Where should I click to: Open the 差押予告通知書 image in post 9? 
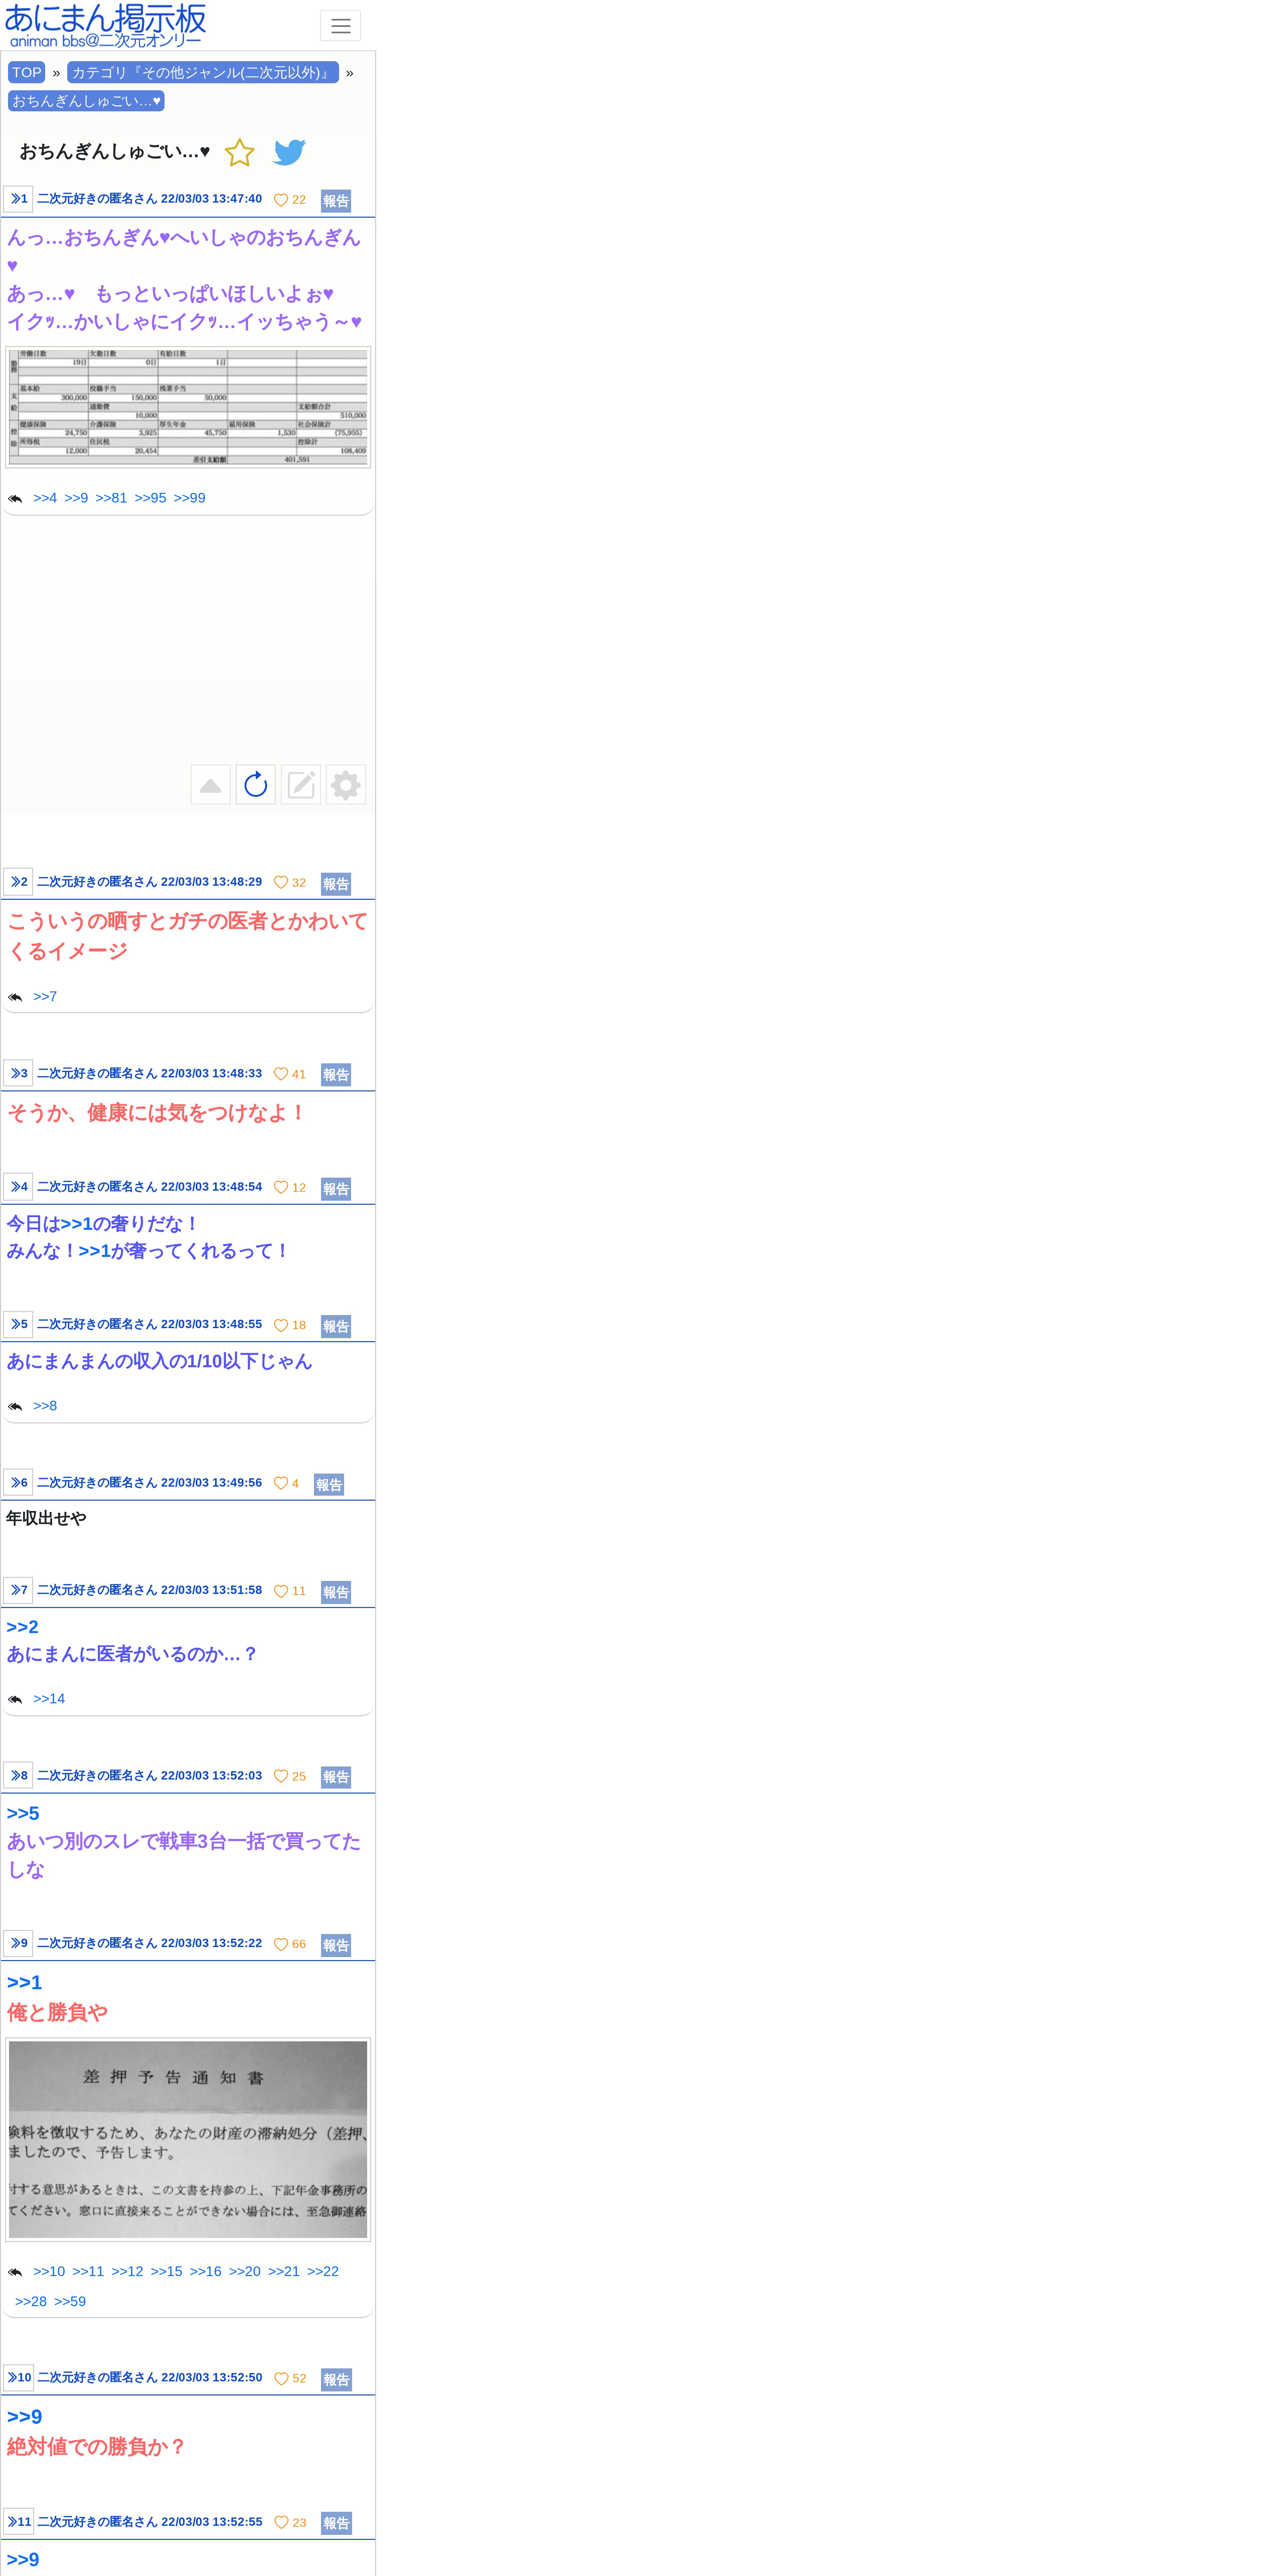tap(188, 2140)
